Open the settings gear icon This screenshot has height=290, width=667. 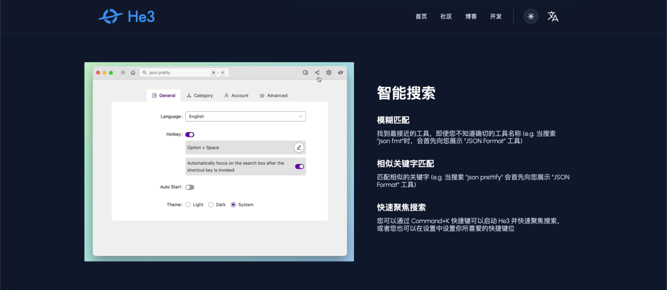click(329, 73)
